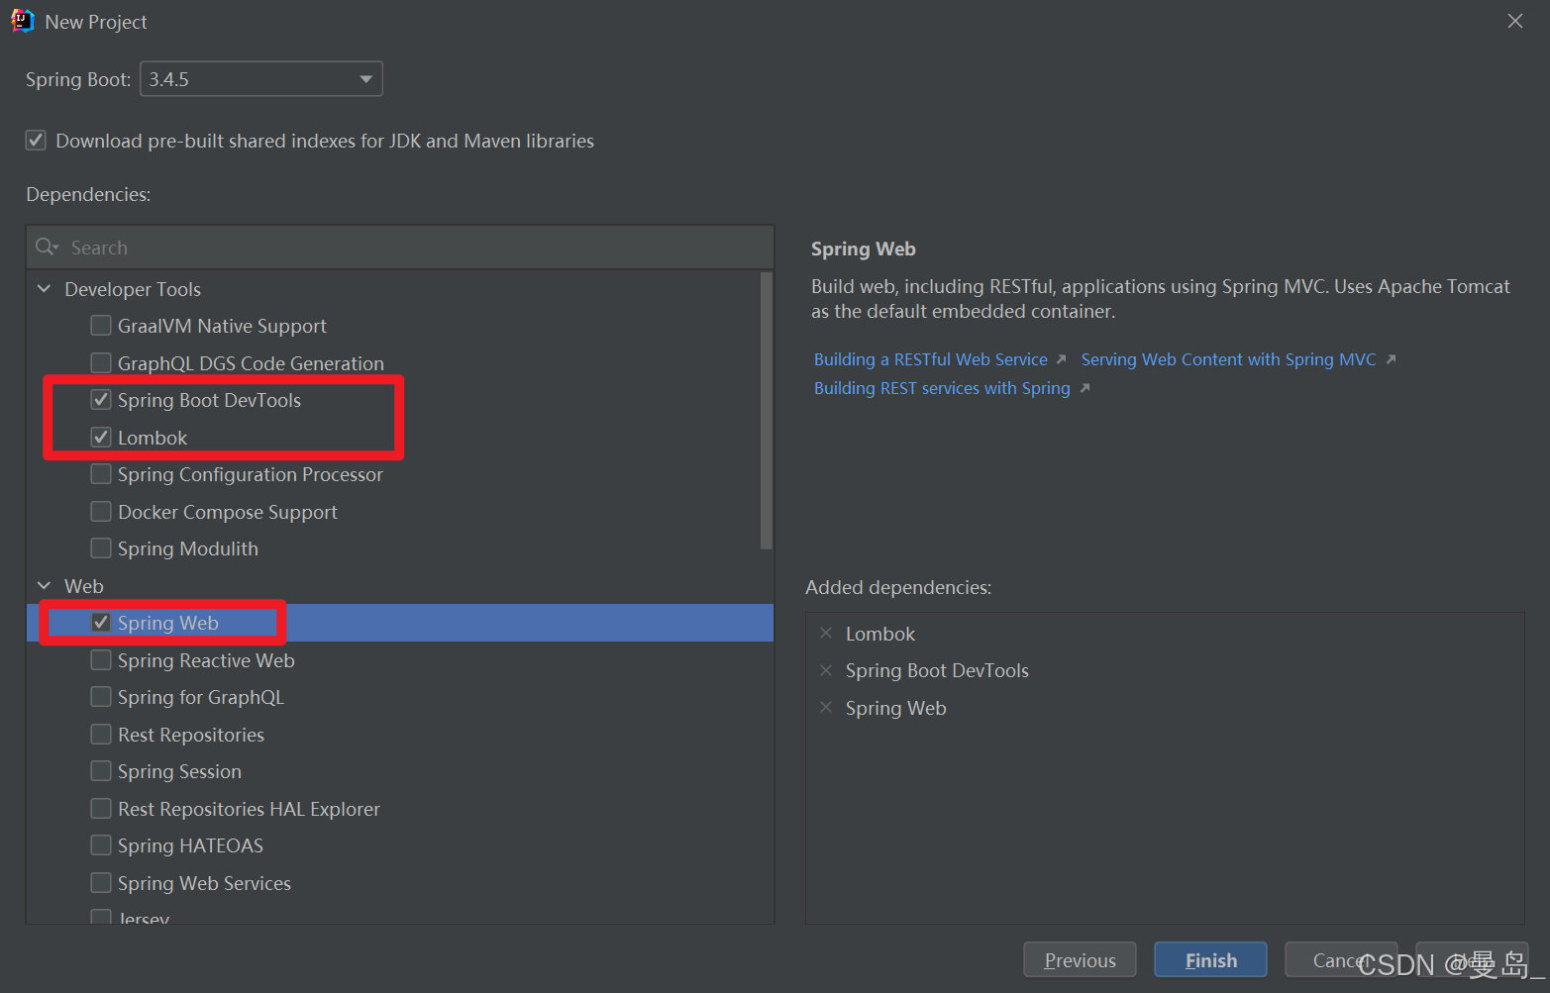Viewport: 1550px width, 993px height.
Task: Check Spring HATEOAS
Action: click(x=101, y=845)
